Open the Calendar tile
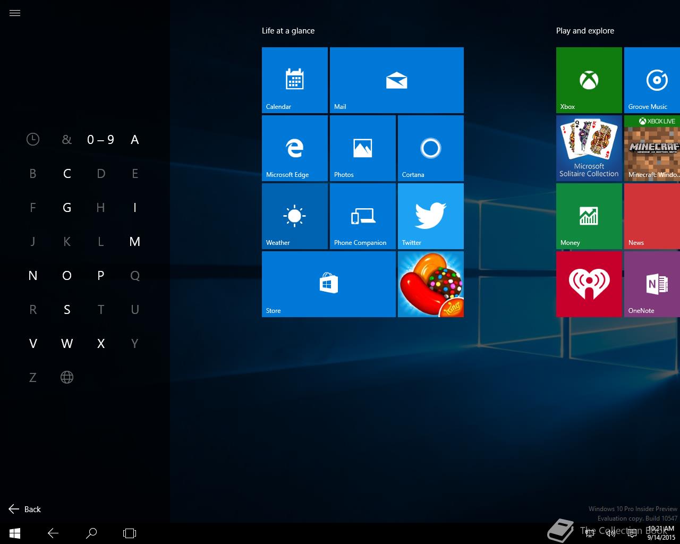680x544 pixels. (295, 80)
